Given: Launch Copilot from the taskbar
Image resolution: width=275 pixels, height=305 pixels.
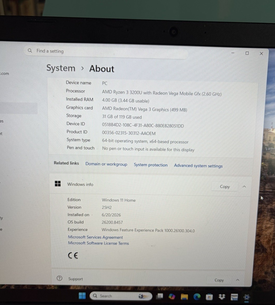Looking at the screenshot, I should (172, 296).
